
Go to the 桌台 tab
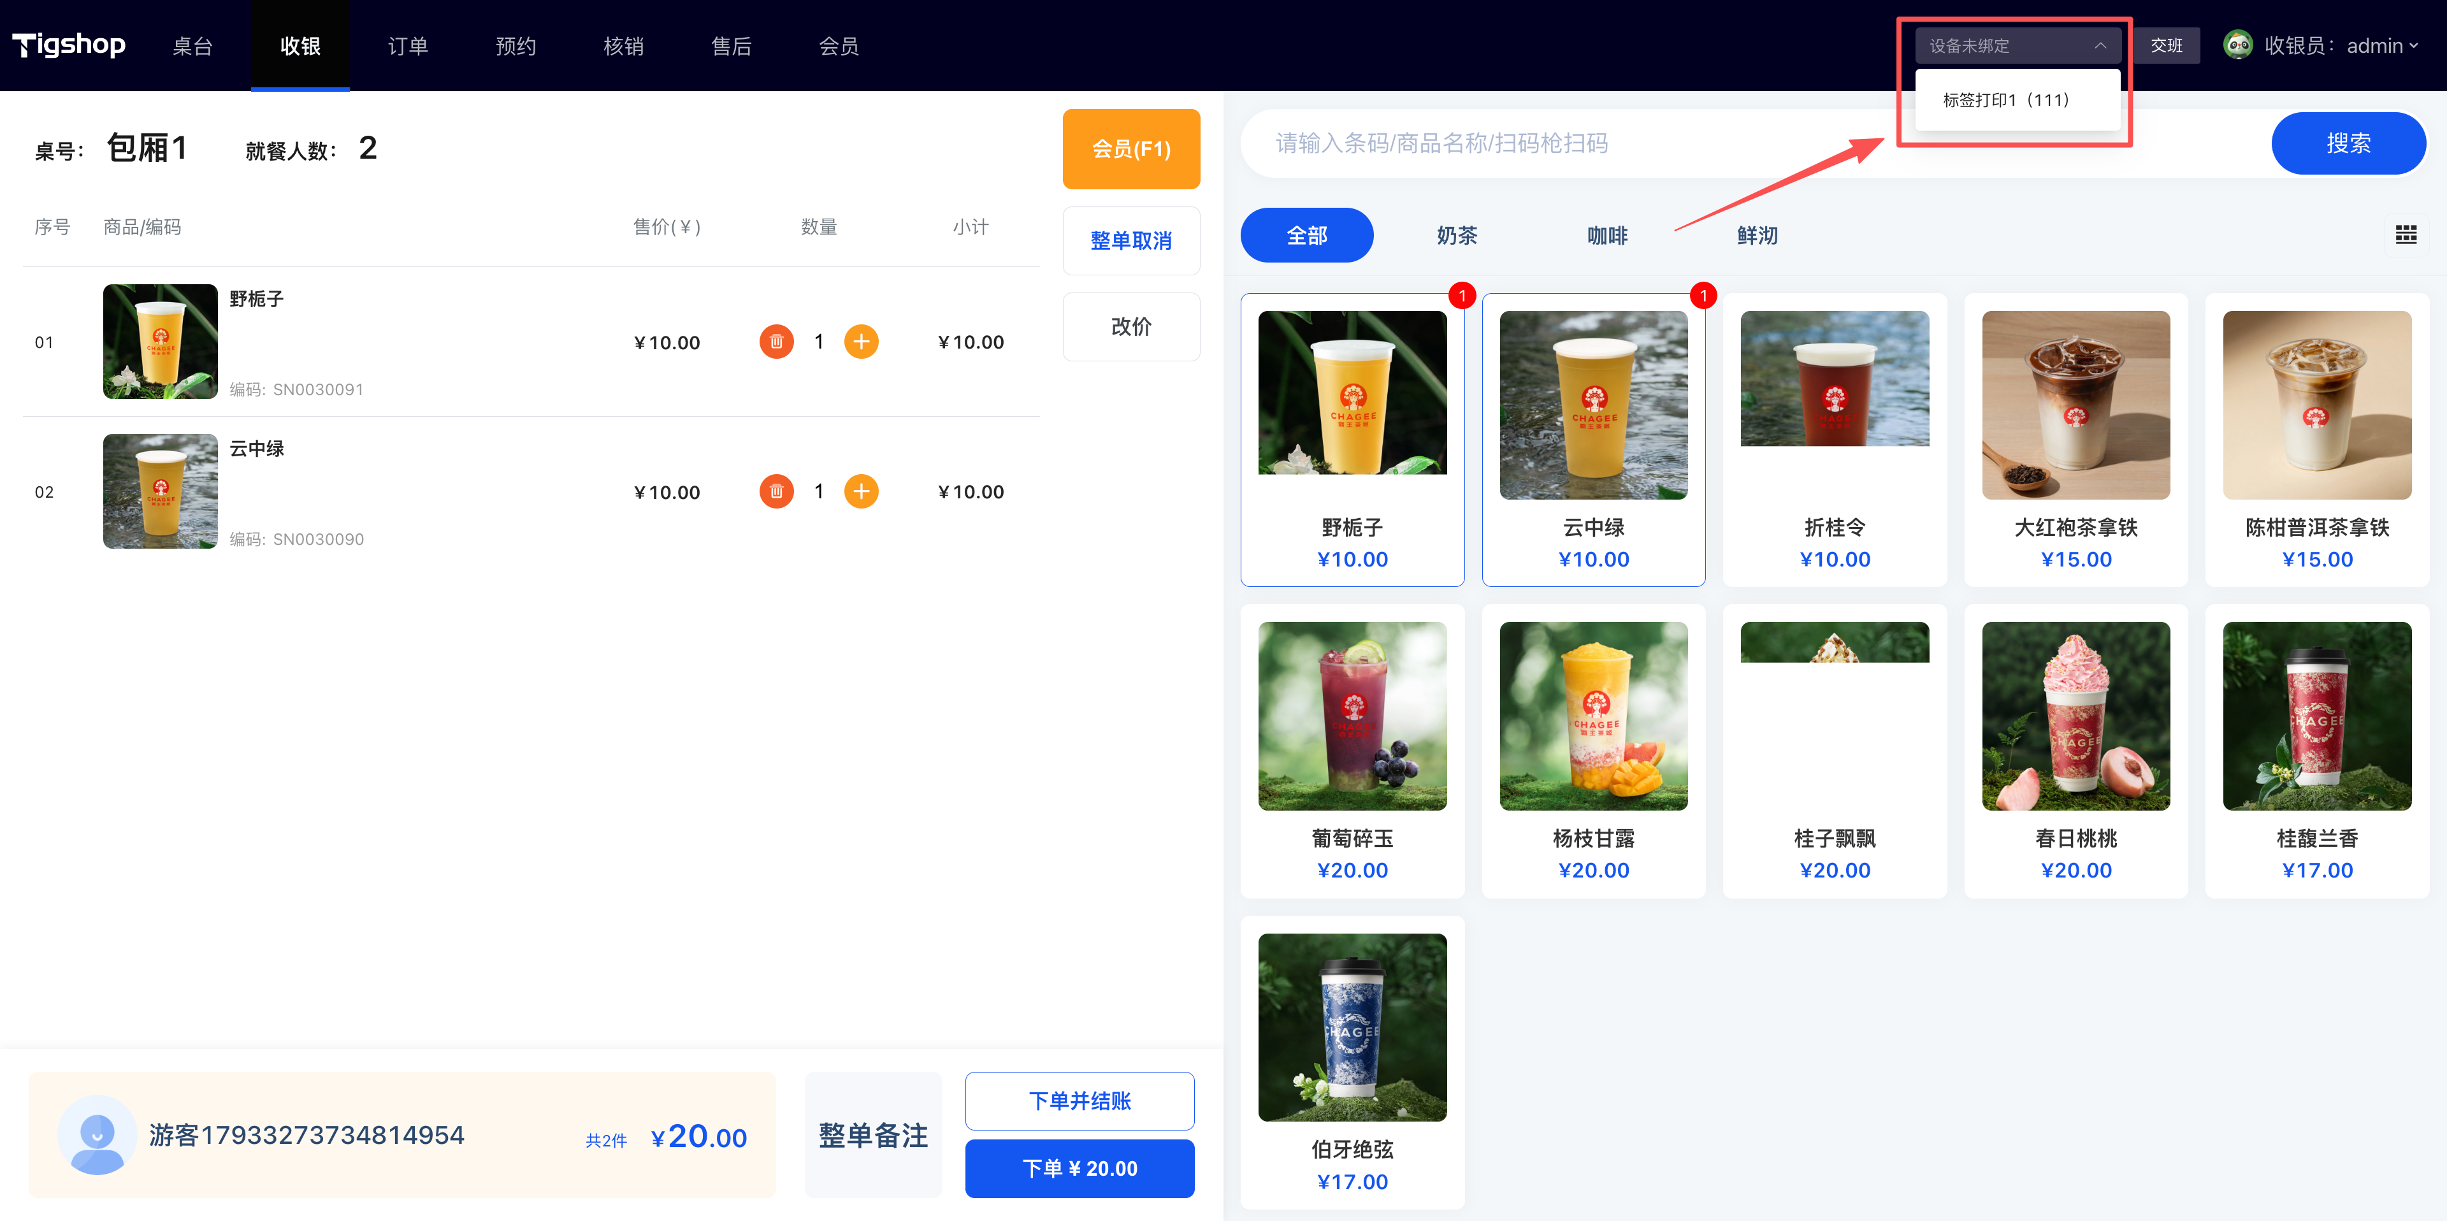coord(193,46)
